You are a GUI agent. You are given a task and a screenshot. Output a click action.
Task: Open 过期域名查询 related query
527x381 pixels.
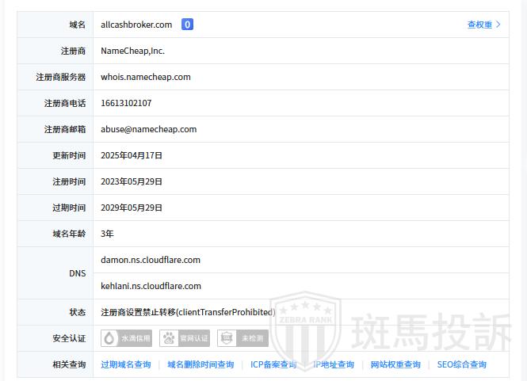tap(125, 364)
